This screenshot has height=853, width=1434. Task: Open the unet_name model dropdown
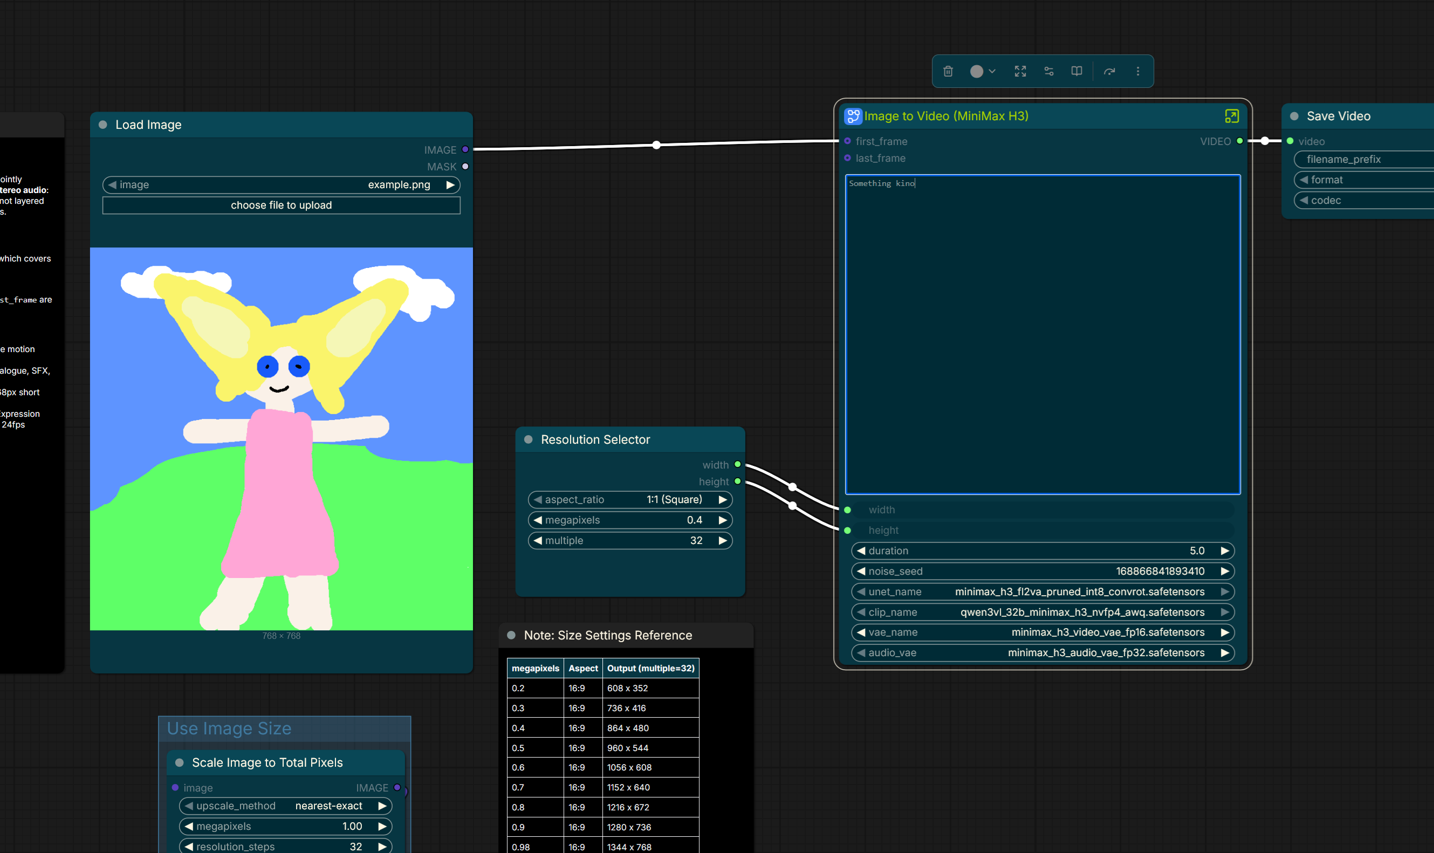[1042, 591]
